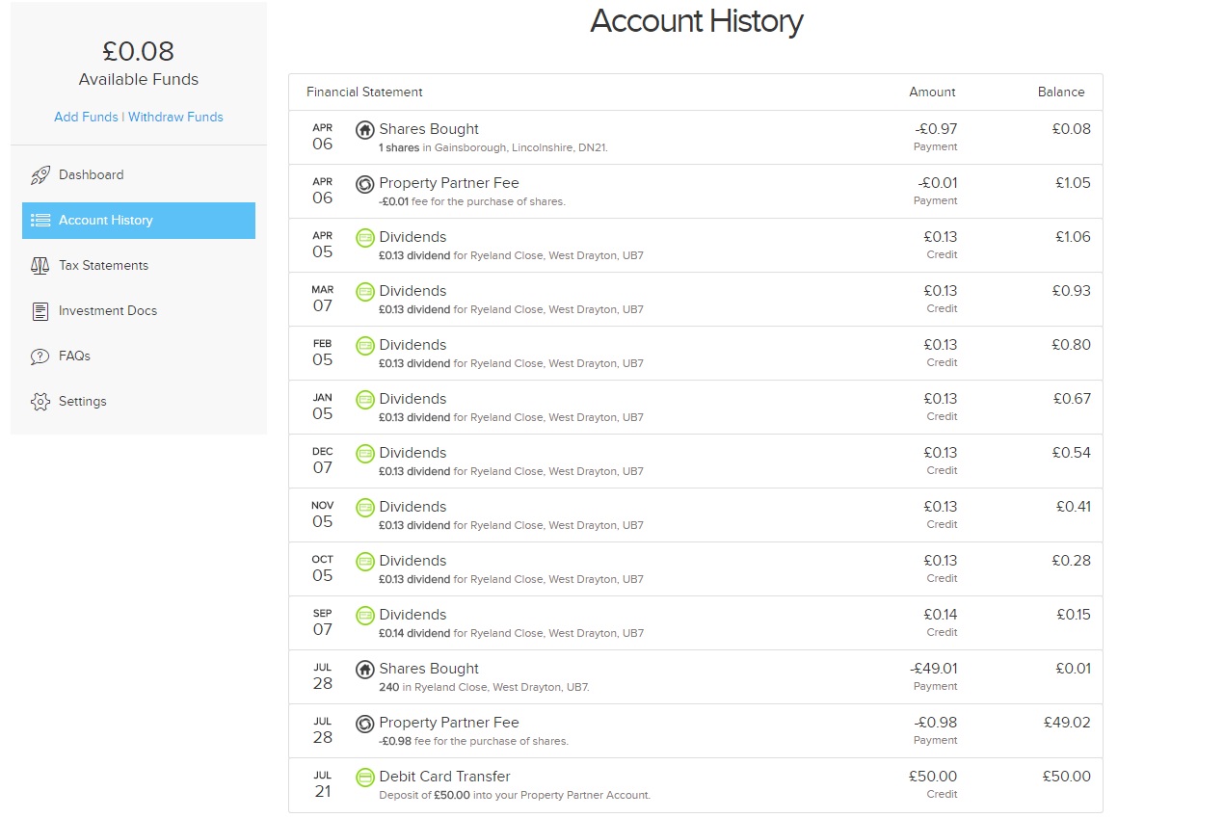The width and height of the screenshot is (1224, 818).
Task: Open Settings from the sidebar
Action: click(139, 402)
